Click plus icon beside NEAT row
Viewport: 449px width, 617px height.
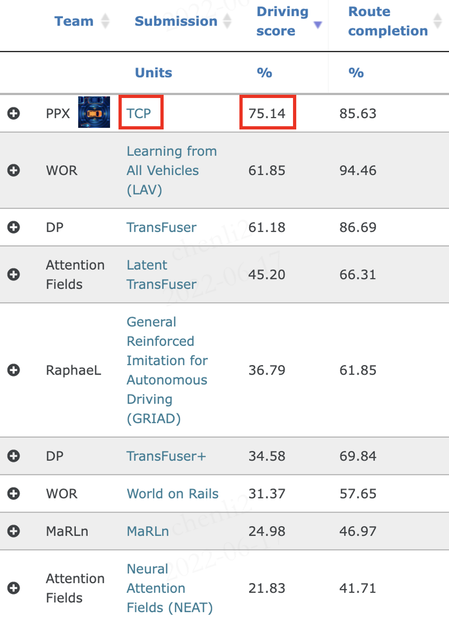(14, 588)
